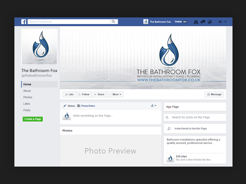Image resolution: width=246 pixels, height=184 pixels.
Task: Open the cover photo banner
Action: 143,58
